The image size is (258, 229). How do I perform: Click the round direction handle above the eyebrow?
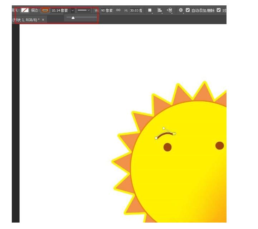(x=164, y=128)
